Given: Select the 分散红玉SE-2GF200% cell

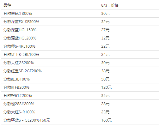Looking at the screenshot, I should click(x=50, y=71).
